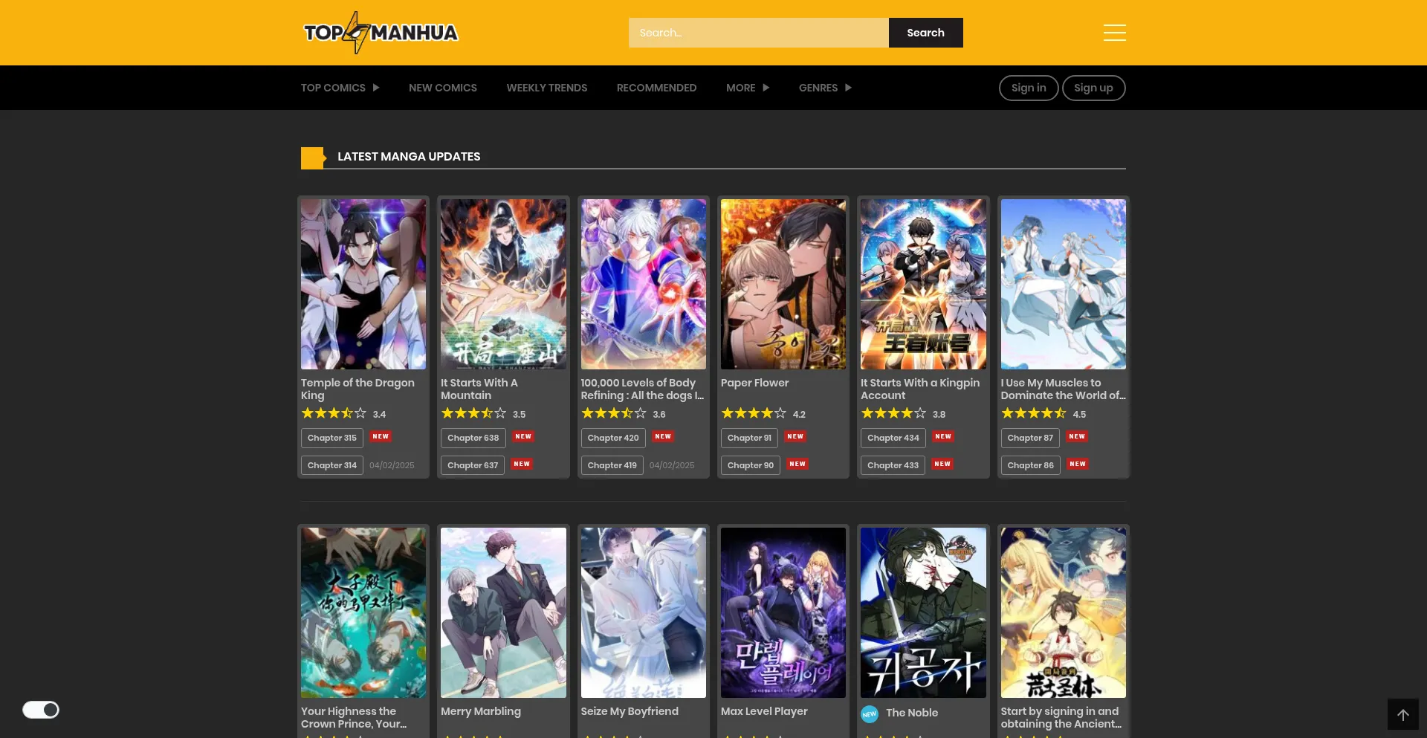Open Start by signing in cover image

(x=1064, y=612)
